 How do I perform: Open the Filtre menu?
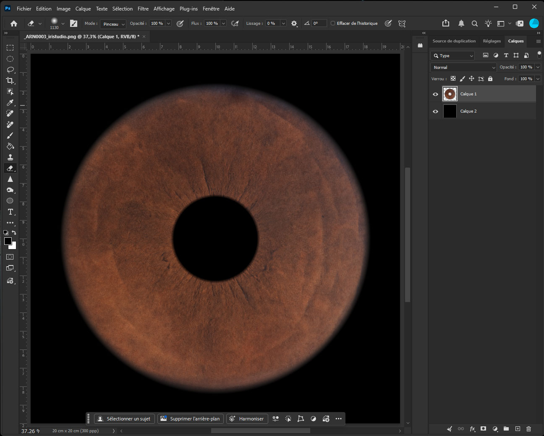[x=143, y=8]
